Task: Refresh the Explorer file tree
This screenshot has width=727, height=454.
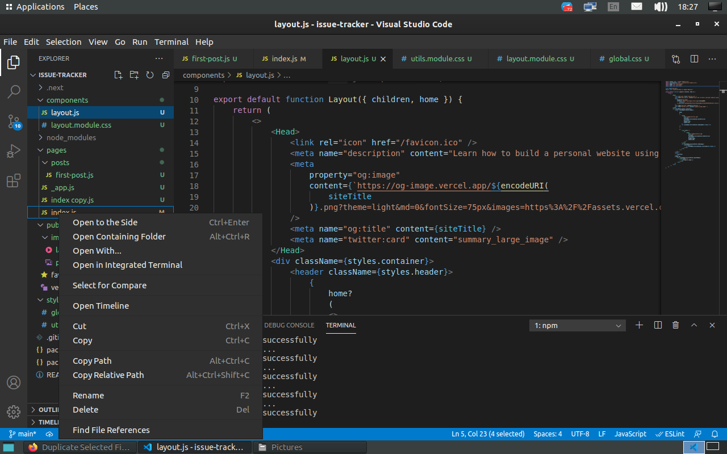Action: coord(149,74)
